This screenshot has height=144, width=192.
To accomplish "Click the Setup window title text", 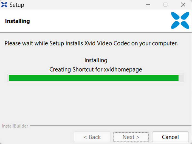I will click(x=17, y=5).
